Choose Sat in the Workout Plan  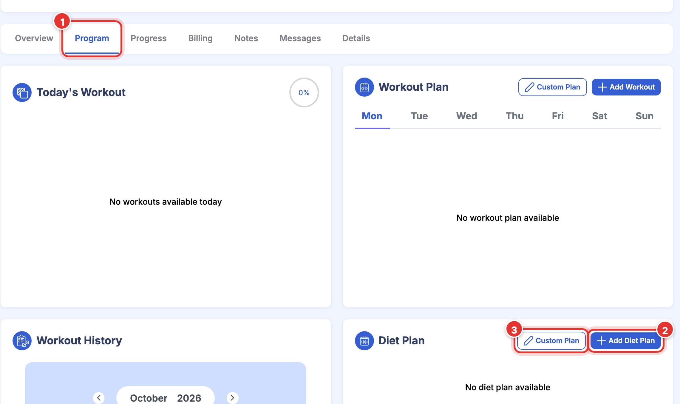(x=599, y=116)
